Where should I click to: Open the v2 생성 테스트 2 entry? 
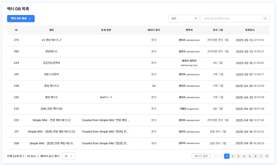pos(51,40)
